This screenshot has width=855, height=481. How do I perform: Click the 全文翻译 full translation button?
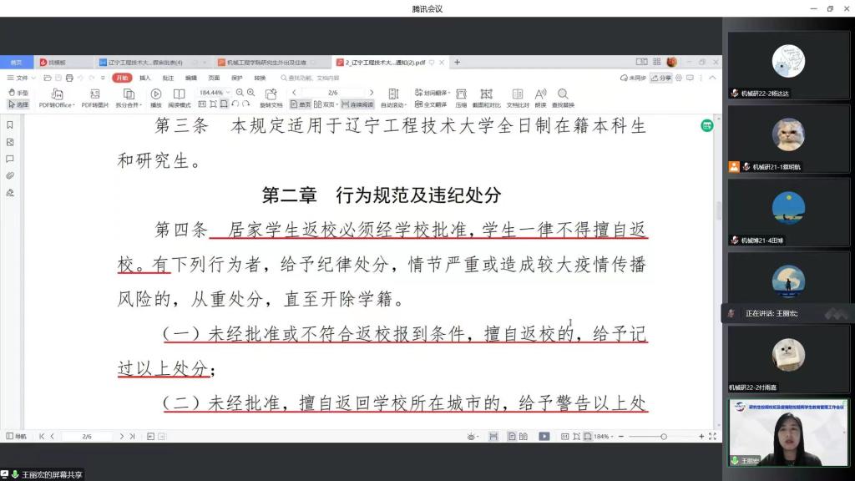[x=434, y=104]
